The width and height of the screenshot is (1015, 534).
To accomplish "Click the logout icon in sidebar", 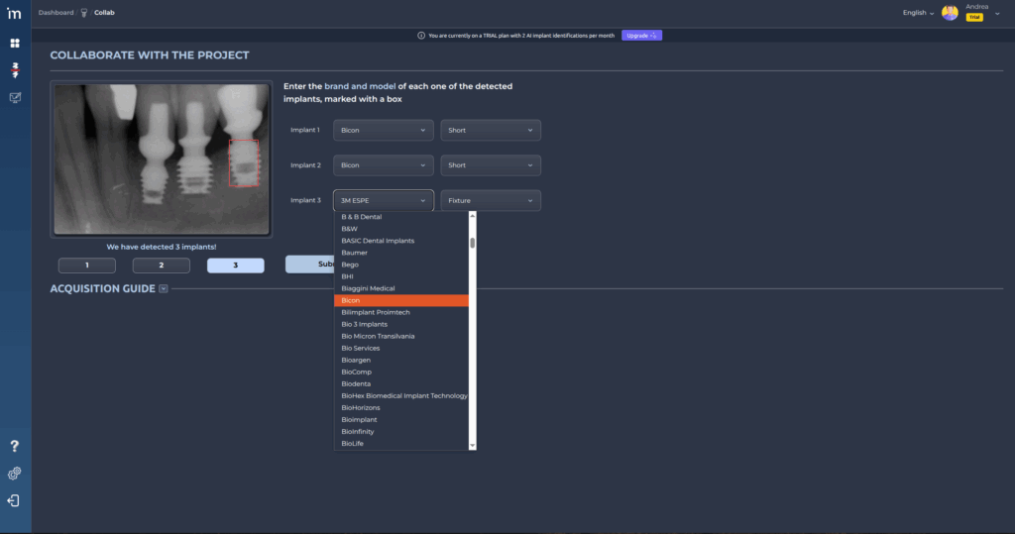I will point(15,500).
